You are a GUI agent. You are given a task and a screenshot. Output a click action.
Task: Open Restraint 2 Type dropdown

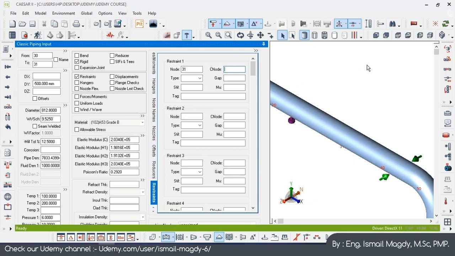pyautogui.click(x=200, y=126)
